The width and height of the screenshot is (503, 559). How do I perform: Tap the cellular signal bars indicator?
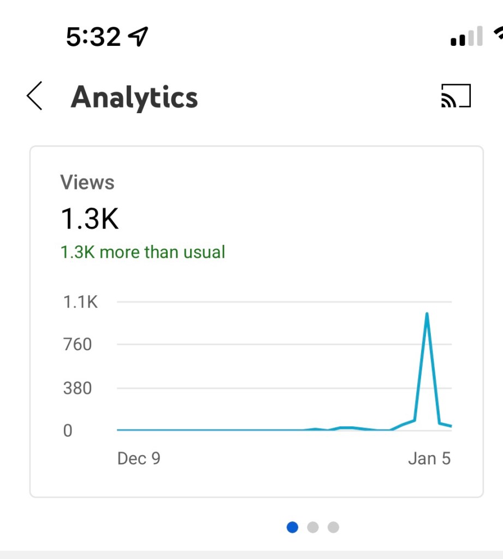(466, 37)
